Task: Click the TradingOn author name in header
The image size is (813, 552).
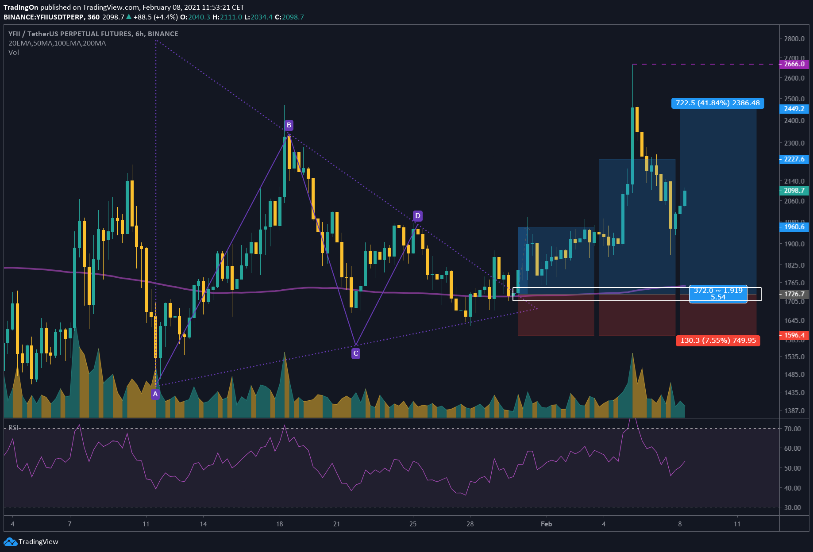Action: pyautogui.click(x=21, y=8)
